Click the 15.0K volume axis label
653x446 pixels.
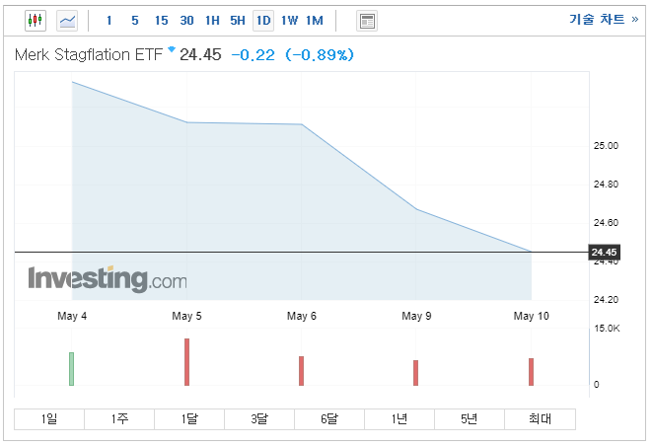(x=607, y=329)
